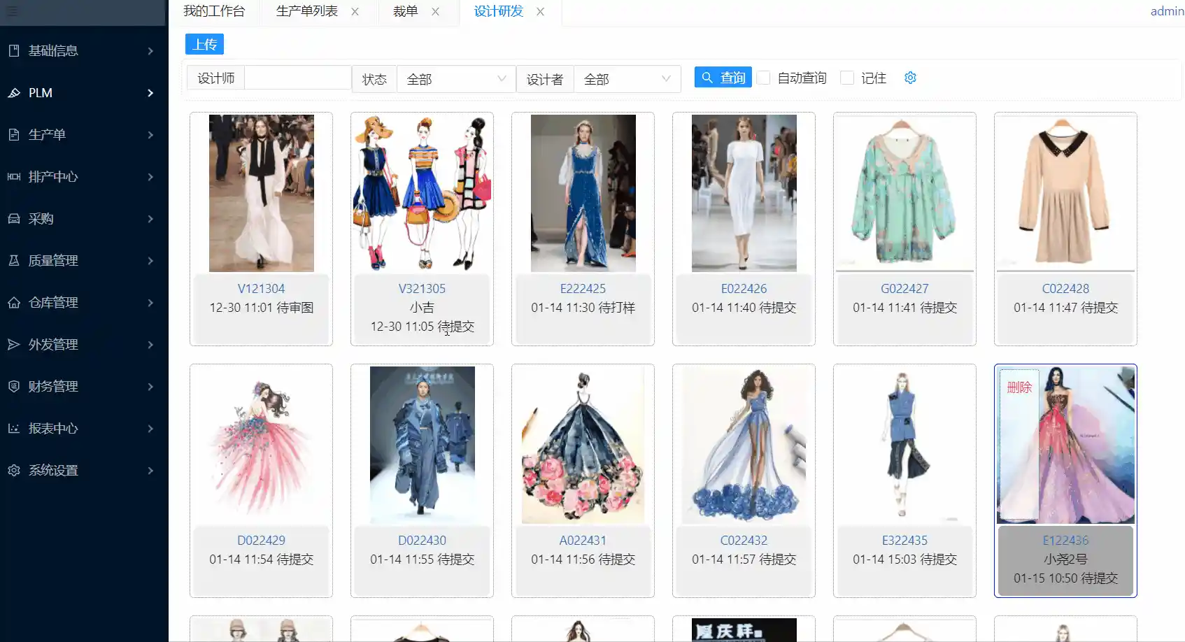Click the 系统设置 gear icon
Viewport: 1185px width, 642px height.
[x=13, y=470]
